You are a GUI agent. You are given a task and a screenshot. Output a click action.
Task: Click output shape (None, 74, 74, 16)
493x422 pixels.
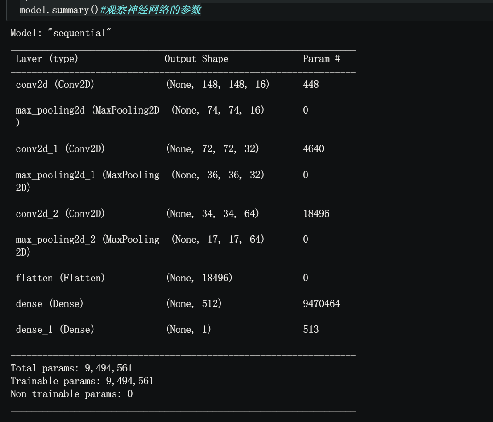coord(218,110)
